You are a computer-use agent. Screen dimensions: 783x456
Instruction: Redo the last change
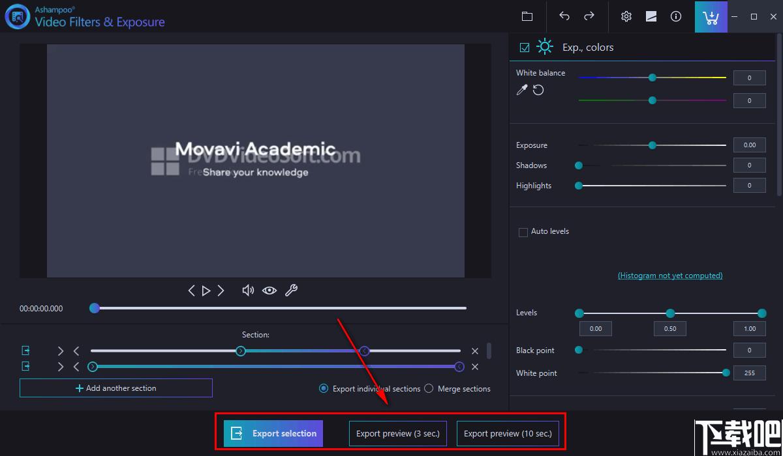pos(589,16)
